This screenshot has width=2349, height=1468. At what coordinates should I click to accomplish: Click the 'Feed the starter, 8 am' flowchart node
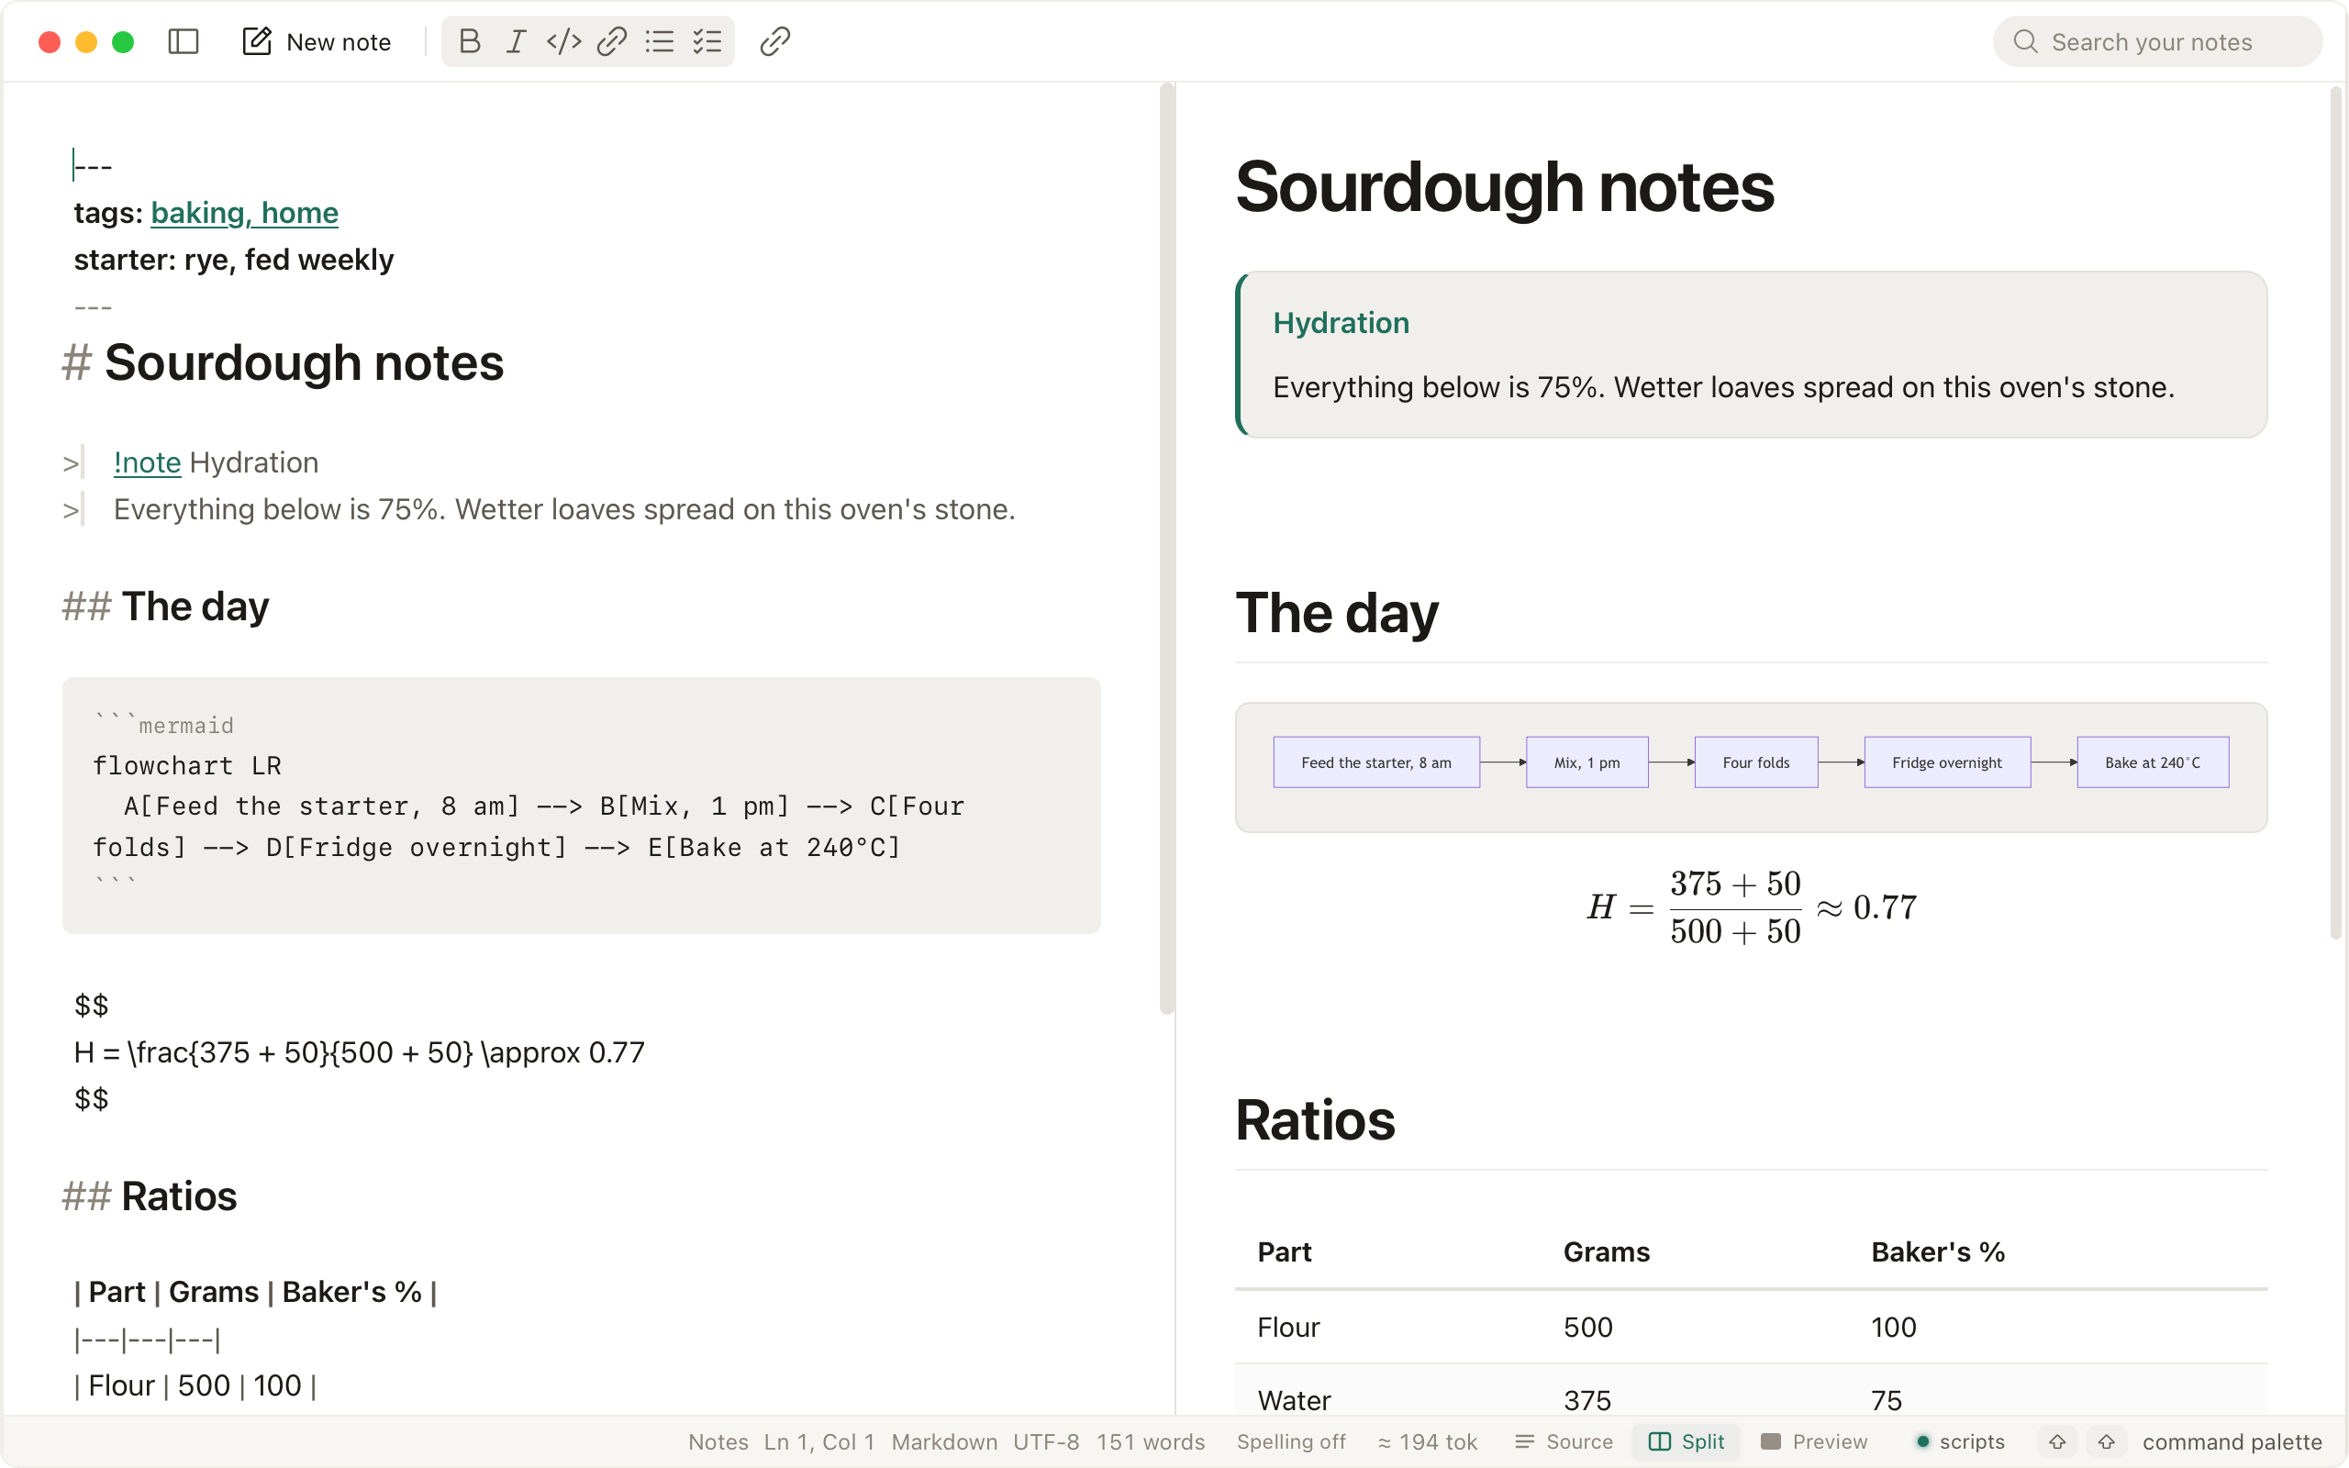tap(1376, 762)
